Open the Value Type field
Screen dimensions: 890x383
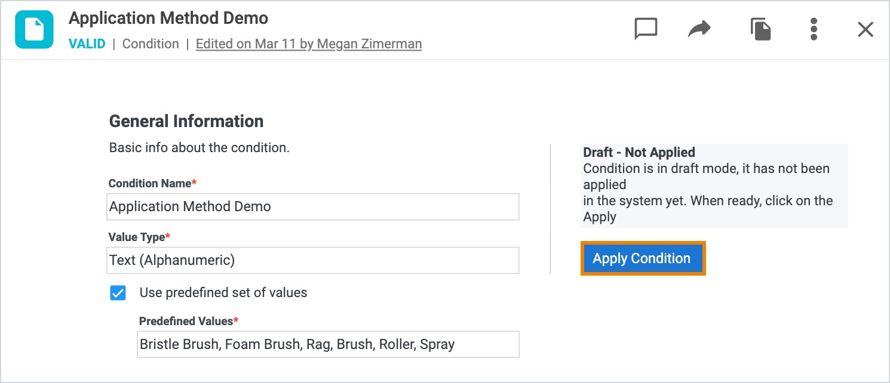(313, 260)
